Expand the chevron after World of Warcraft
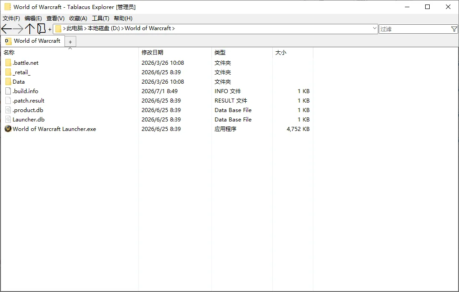Image resolution: width=459 pixels, height=292 pixels. tap(174, 29)
